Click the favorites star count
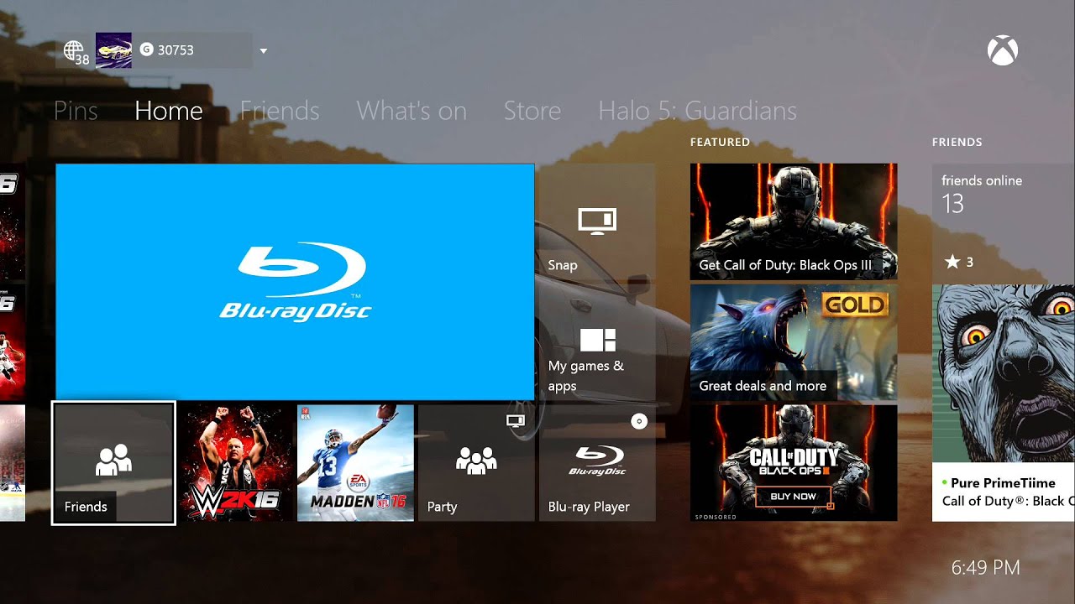The width and height of the screenshot is (1075, 604). 959,263
